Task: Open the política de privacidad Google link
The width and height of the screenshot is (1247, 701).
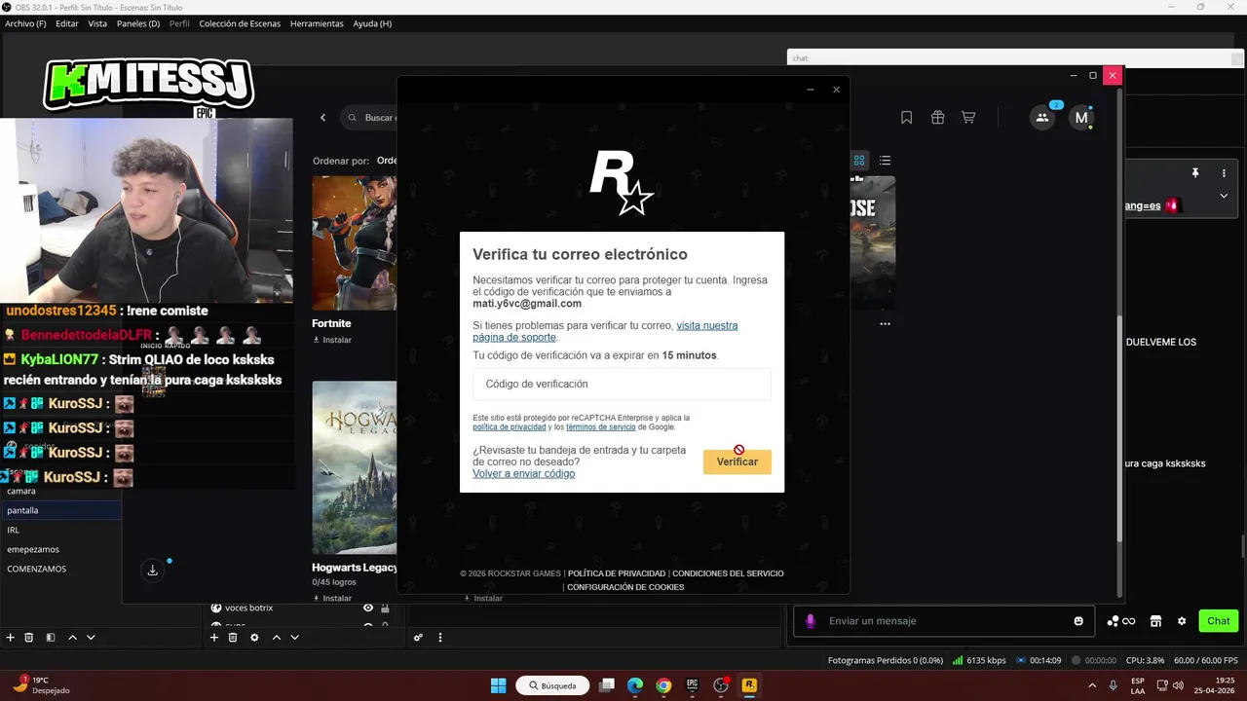Action: (509, 427)
